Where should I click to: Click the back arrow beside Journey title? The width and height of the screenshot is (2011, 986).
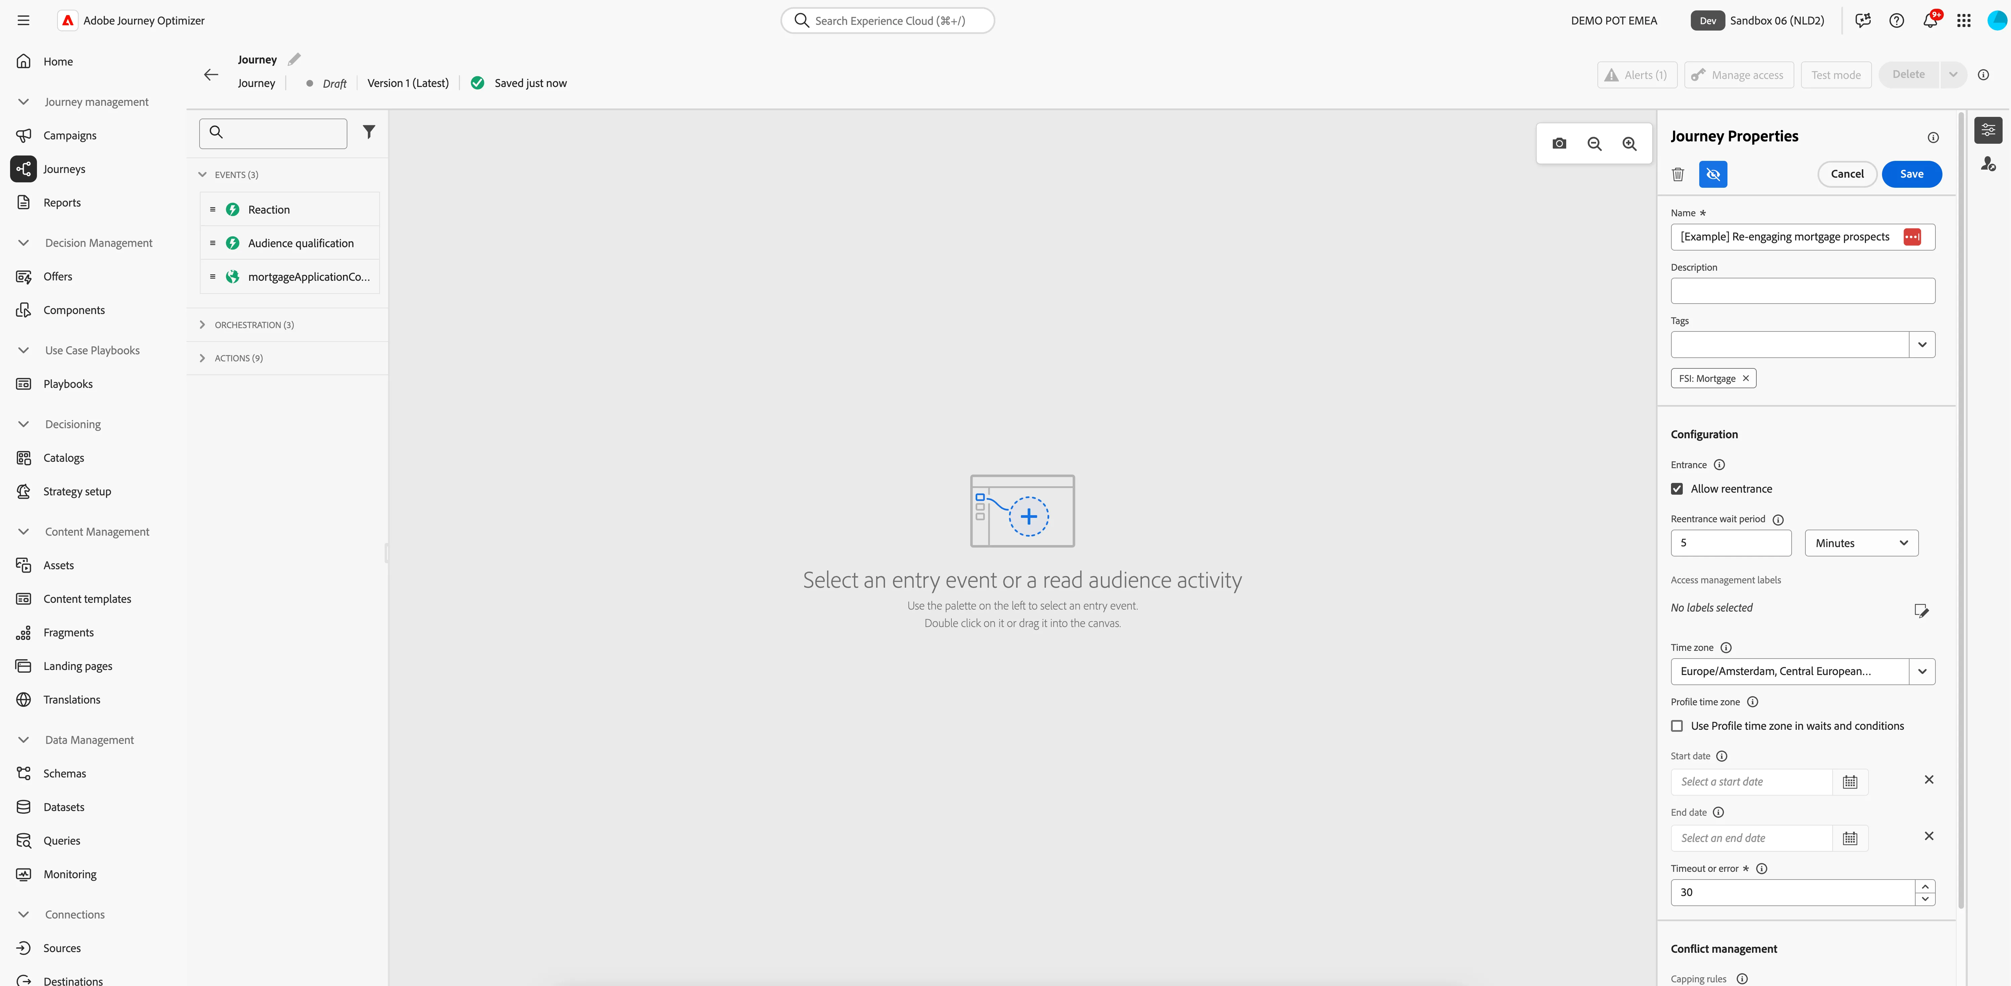tap(211, 75)
